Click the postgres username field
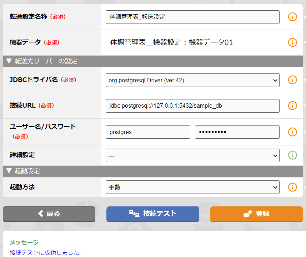Viewport: 306px width, 257px height. point(148,132)
